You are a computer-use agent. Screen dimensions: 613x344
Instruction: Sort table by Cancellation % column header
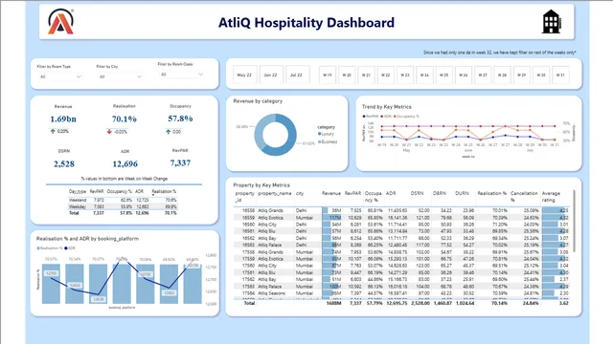[x=524, y=197]
